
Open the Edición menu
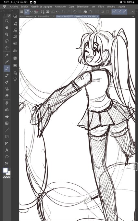tap(25, 6)
